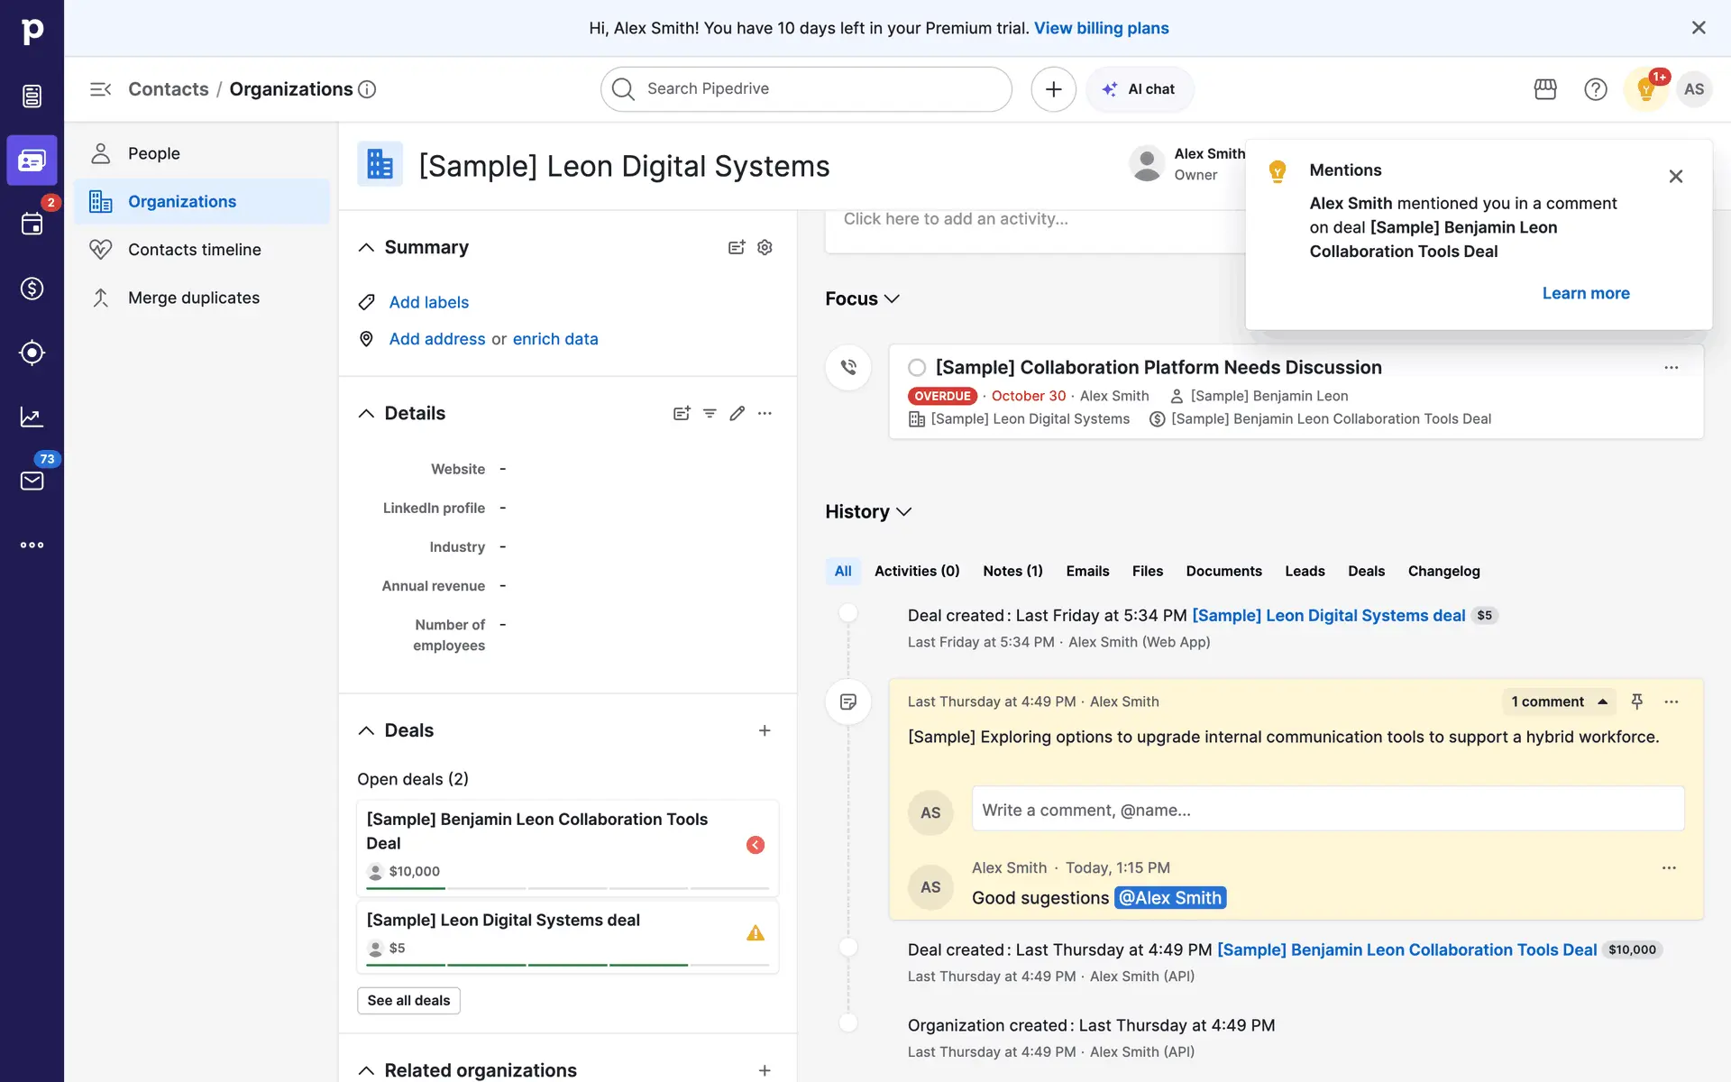Screen dimensions: 1731x1082
Task: Click the See all deals button
Action: pyautogui.click(x=408, y=1000)
